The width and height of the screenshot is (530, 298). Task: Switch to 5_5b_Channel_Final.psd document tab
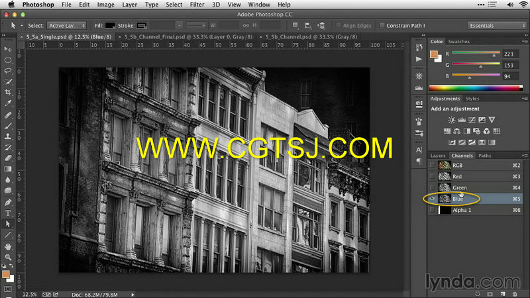pos(188,37)
